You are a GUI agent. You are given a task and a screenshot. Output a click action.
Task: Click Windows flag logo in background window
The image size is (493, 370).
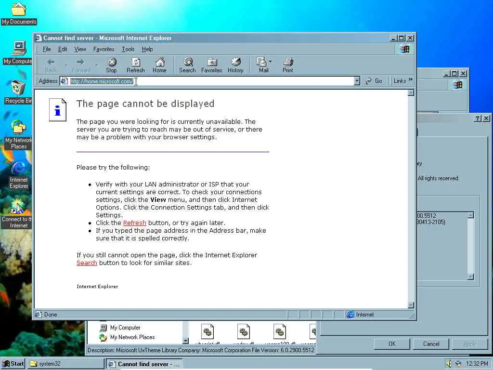[x=458, y=85]
